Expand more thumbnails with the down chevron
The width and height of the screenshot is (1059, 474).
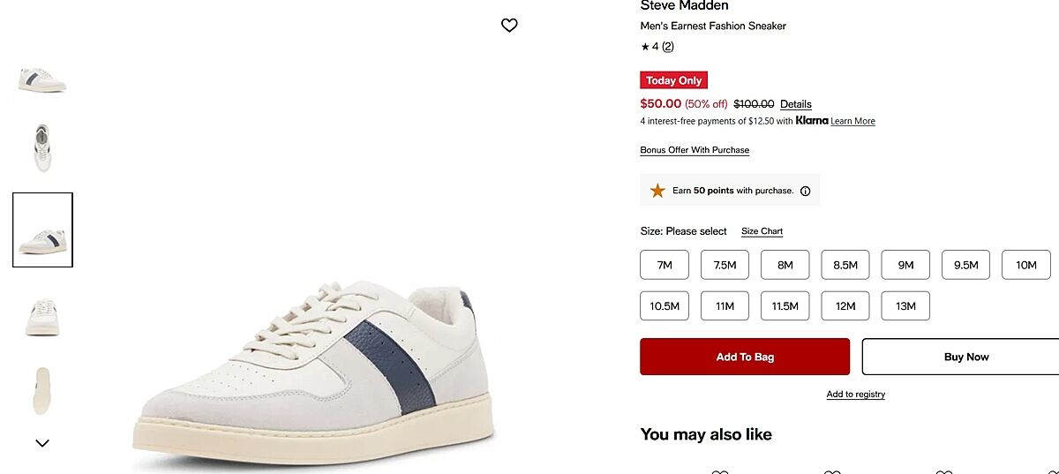coord(42,443)
